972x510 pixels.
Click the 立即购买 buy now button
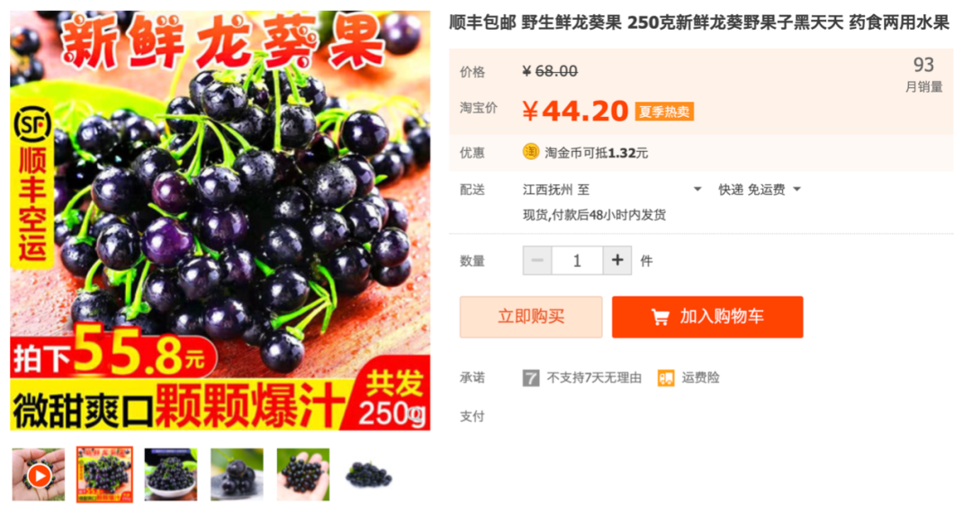tap(531, 318)
